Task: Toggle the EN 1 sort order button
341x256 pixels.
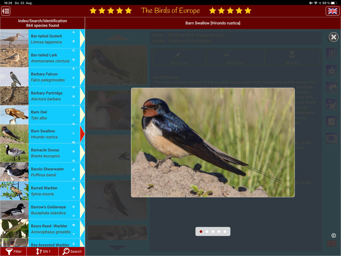Action: pos(43,252)
